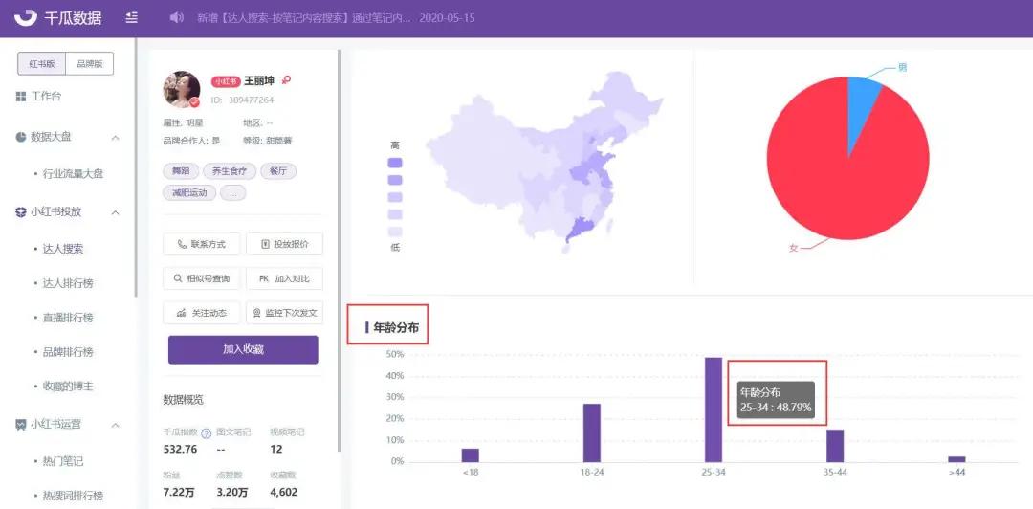Click the 联系方式 button
This screenshot has height=509, width=1033.
(x=202, y=244)
